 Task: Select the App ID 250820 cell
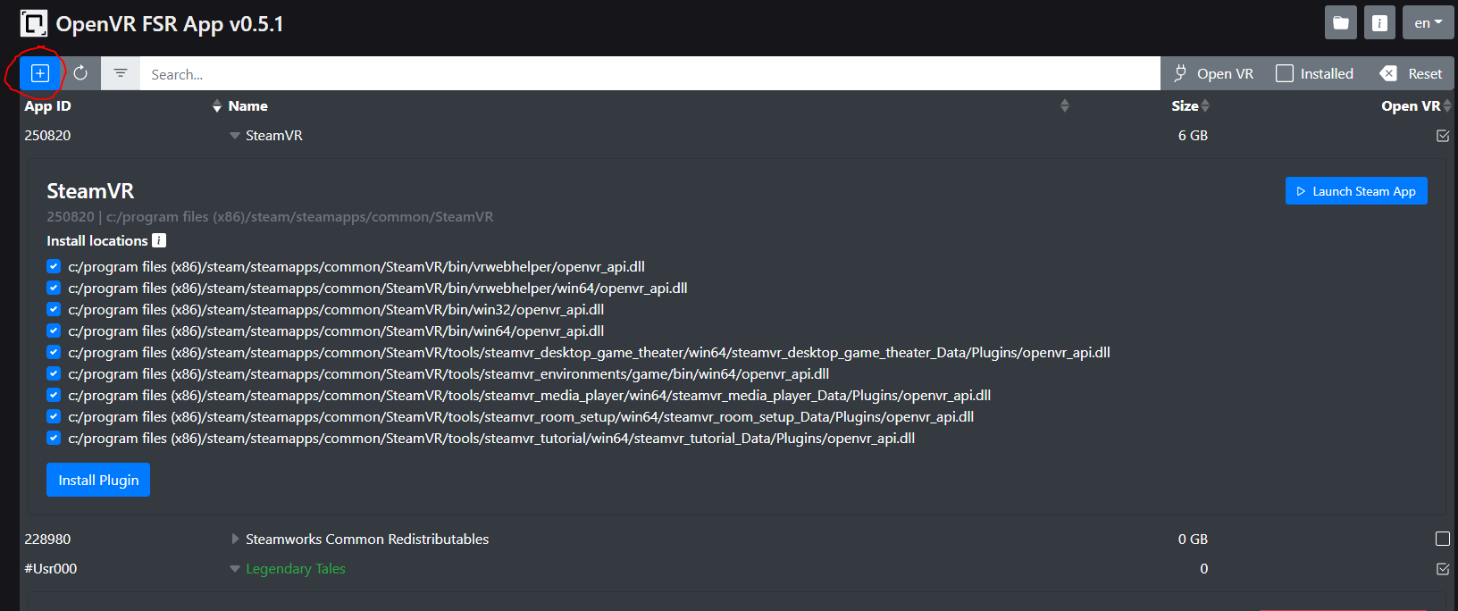(47, 136)
